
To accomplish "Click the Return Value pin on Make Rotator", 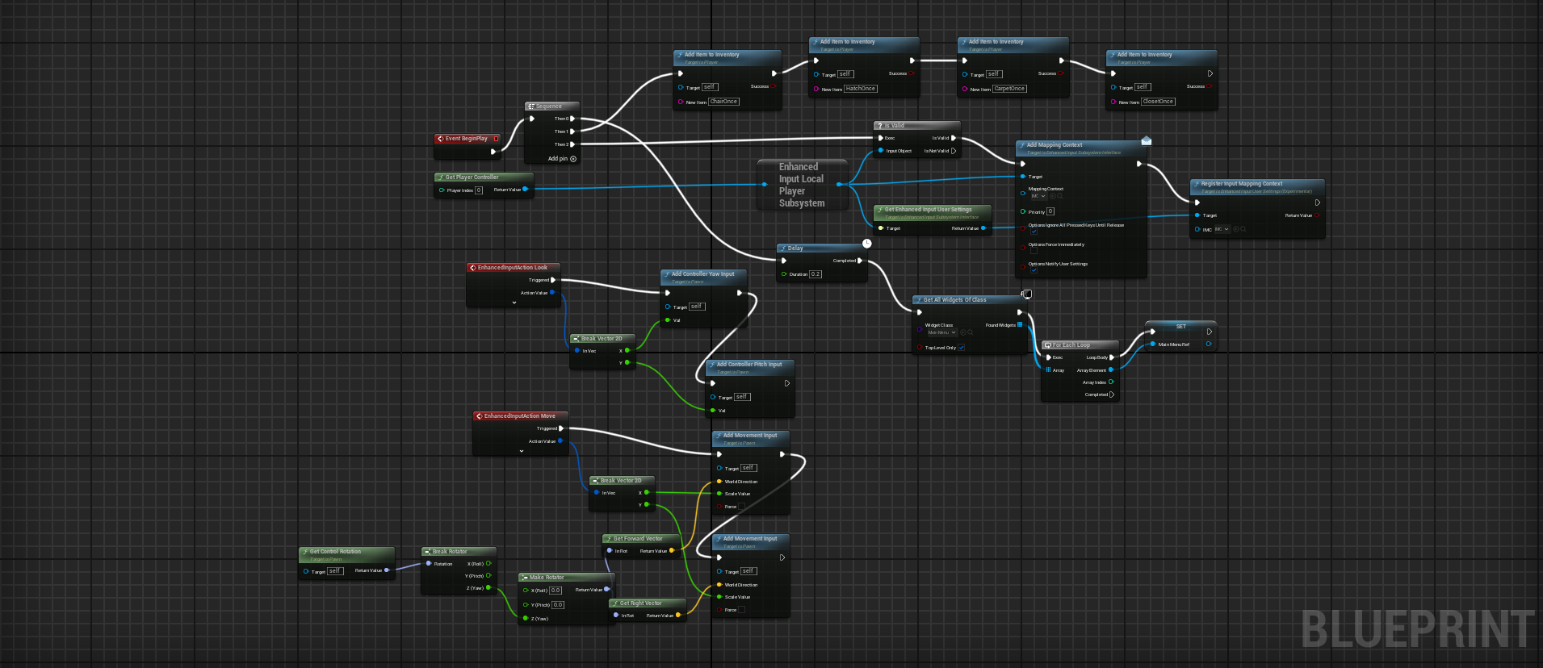I will pos(607,590).
